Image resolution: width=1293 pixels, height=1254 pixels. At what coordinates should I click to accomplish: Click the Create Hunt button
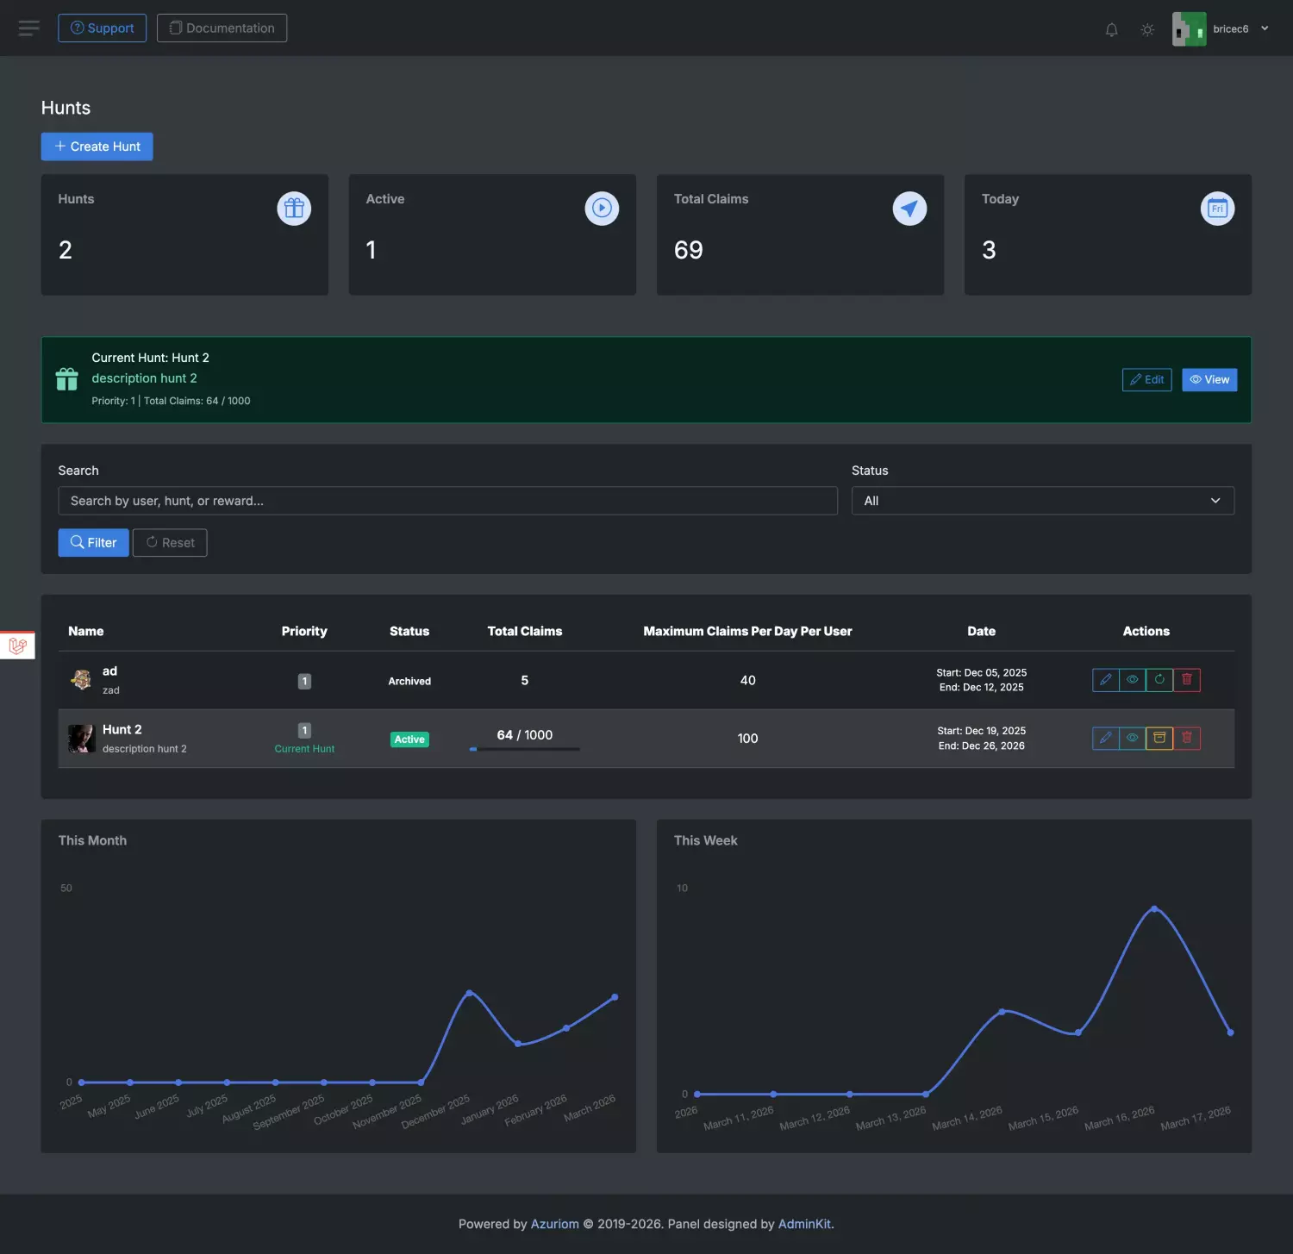point(97,147)
